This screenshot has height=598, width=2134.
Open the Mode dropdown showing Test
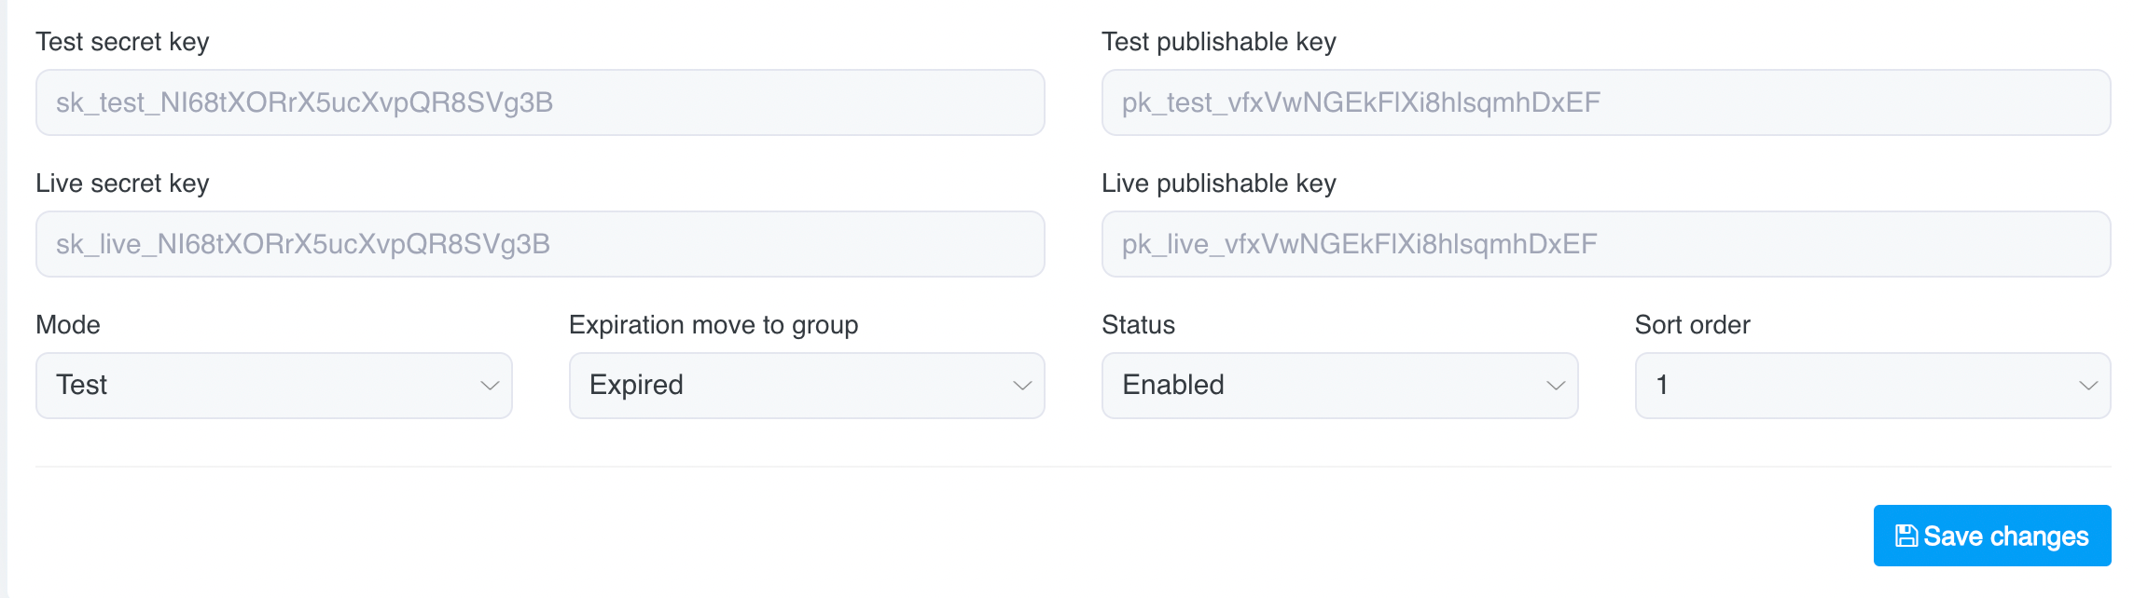(273, 386)
